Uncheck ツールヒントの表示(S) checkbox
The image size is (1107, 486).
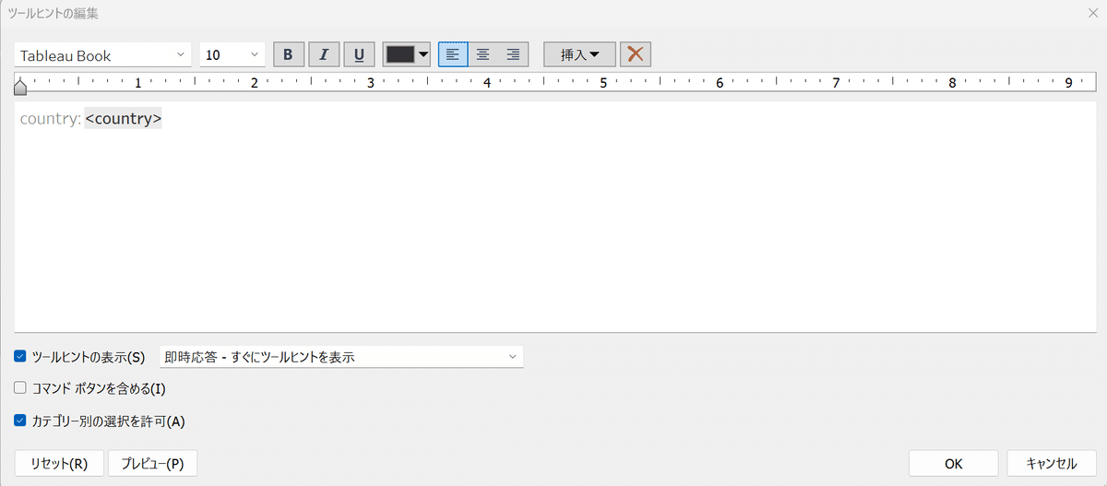coord(20,356)
